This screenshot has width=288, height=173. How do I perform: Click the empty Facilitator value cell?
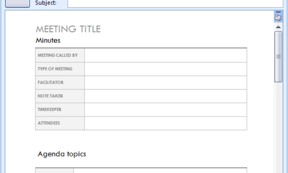click(x=165, y=82)
